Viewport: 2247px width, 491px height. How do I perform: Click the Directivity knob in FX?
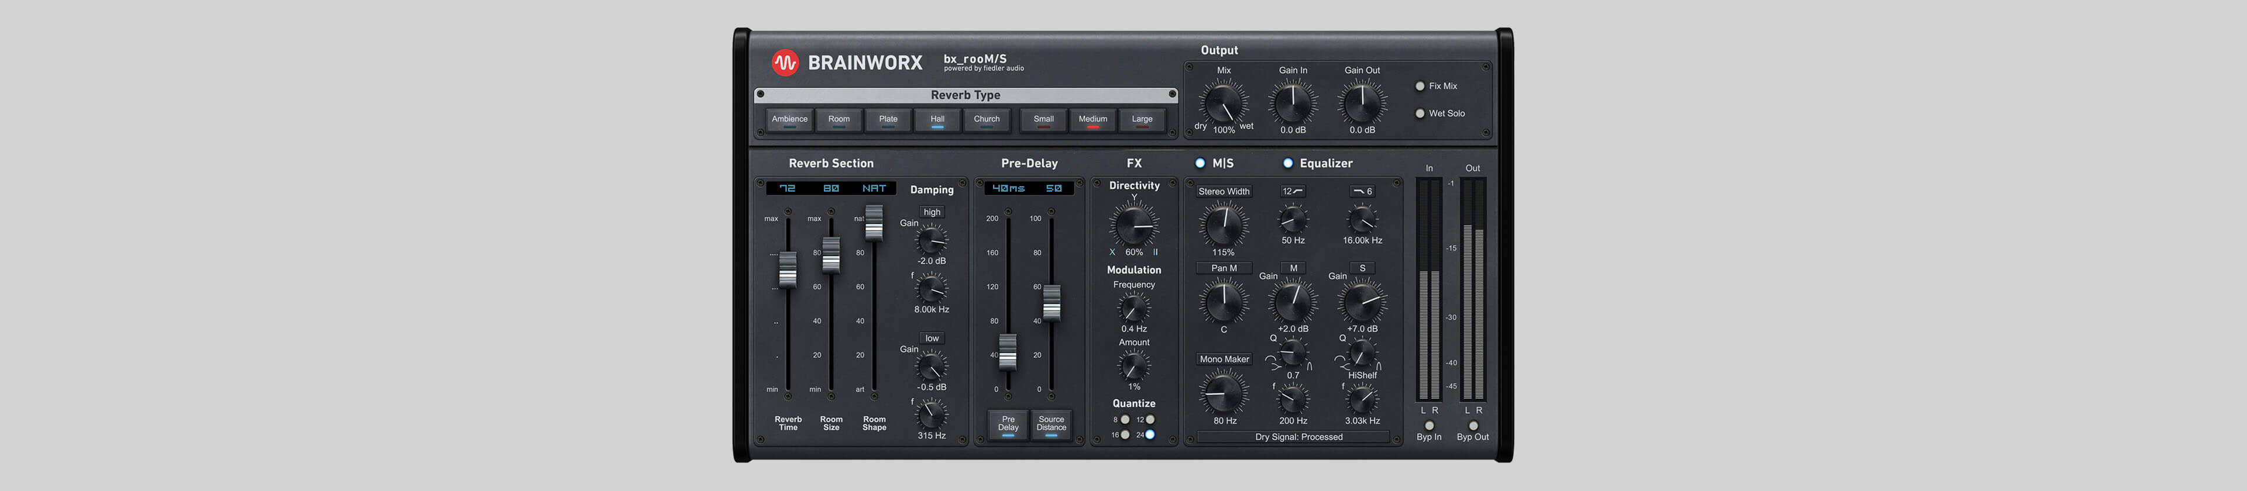click(1133, 224)
